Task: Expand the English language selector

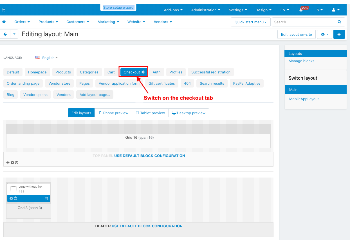Action: coord(47,58)
